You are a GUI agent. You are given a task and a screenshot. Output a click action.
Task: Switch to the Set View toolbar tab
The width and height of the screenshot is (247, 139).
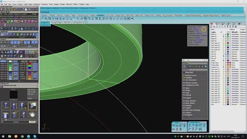[x=60, y=15]
